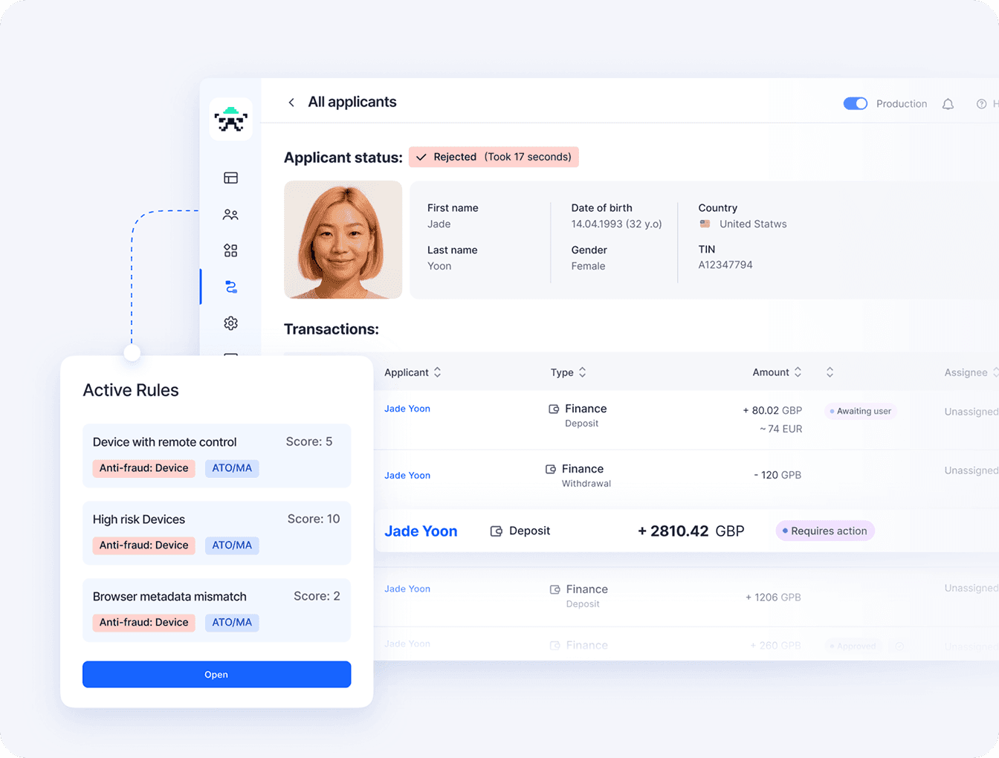Viewport: 999px width, 758px height.
Task: Open Jade Yoon link in the 80.02 GBP row
Action: 407,409
